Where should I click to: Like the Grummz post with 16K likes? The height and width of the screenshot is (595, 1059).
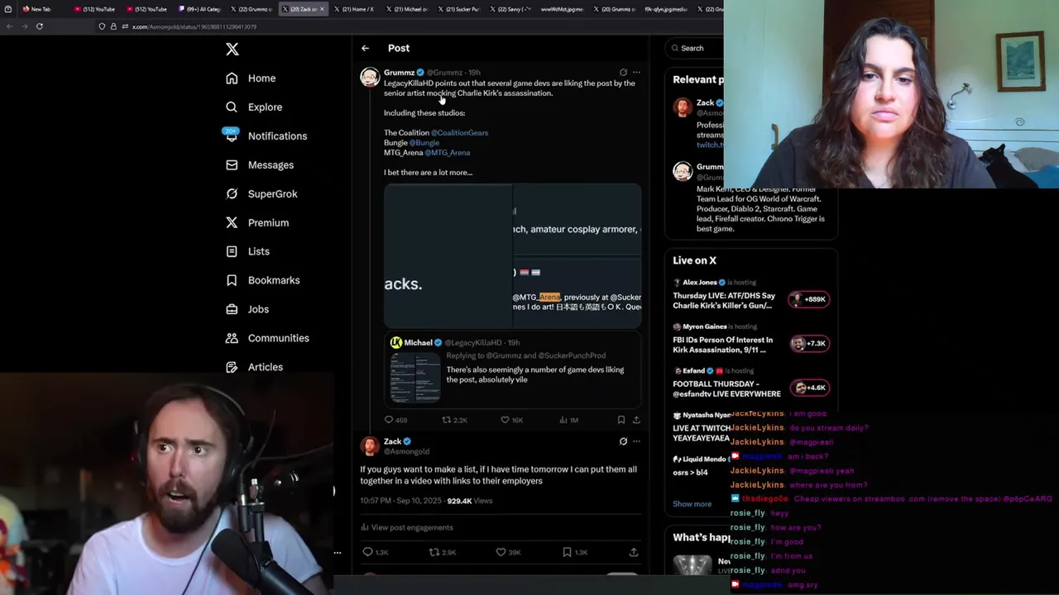(x=512, y=420)
